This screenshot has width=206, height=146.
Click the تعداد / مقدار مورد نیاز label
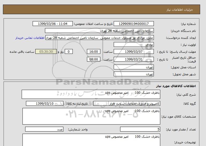click(x=181, y=129)
